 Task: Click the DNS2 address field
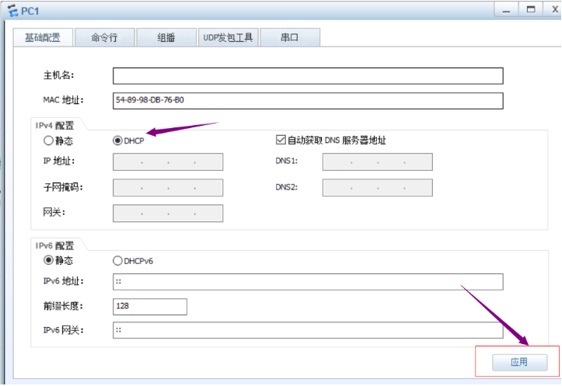coord(378,188)
